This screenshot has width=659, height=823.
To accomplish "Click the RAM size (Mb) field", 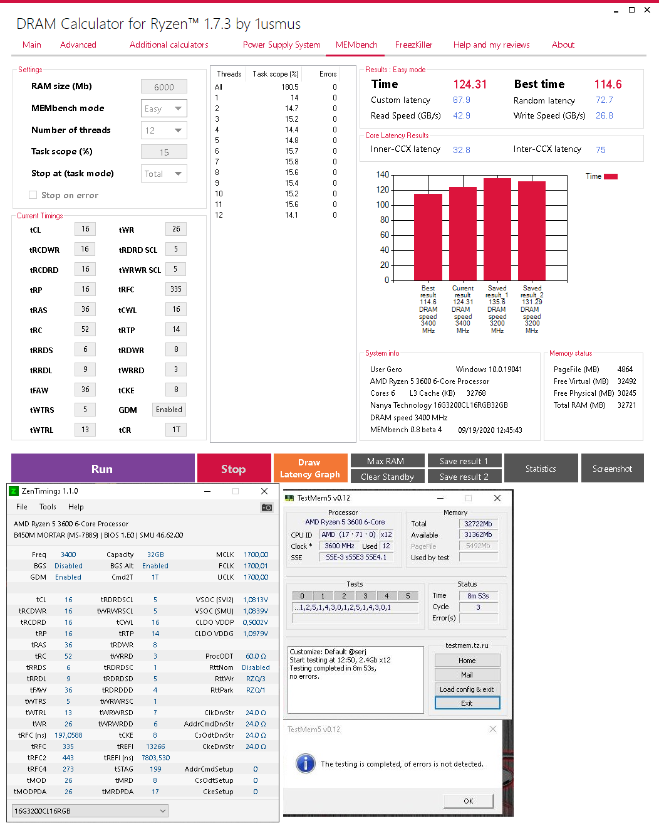I will click(x=164, y=87).
